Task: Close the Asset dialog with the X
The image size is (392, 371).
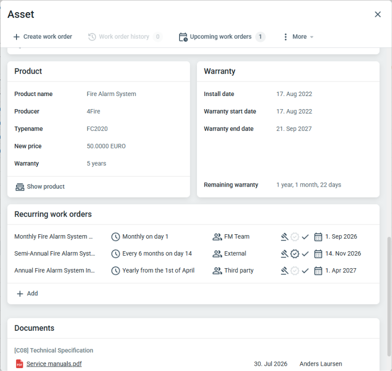Action: [x=378, y=14]
